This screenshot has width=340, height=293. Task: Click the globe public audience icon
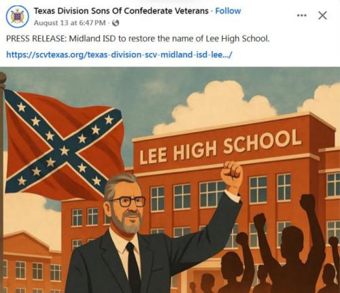click(x=116, y=23)
